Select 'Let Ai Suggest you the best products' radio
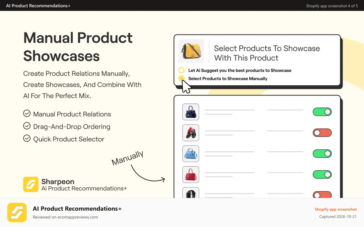This screenshot has height=227, width=364. (181, 70)
